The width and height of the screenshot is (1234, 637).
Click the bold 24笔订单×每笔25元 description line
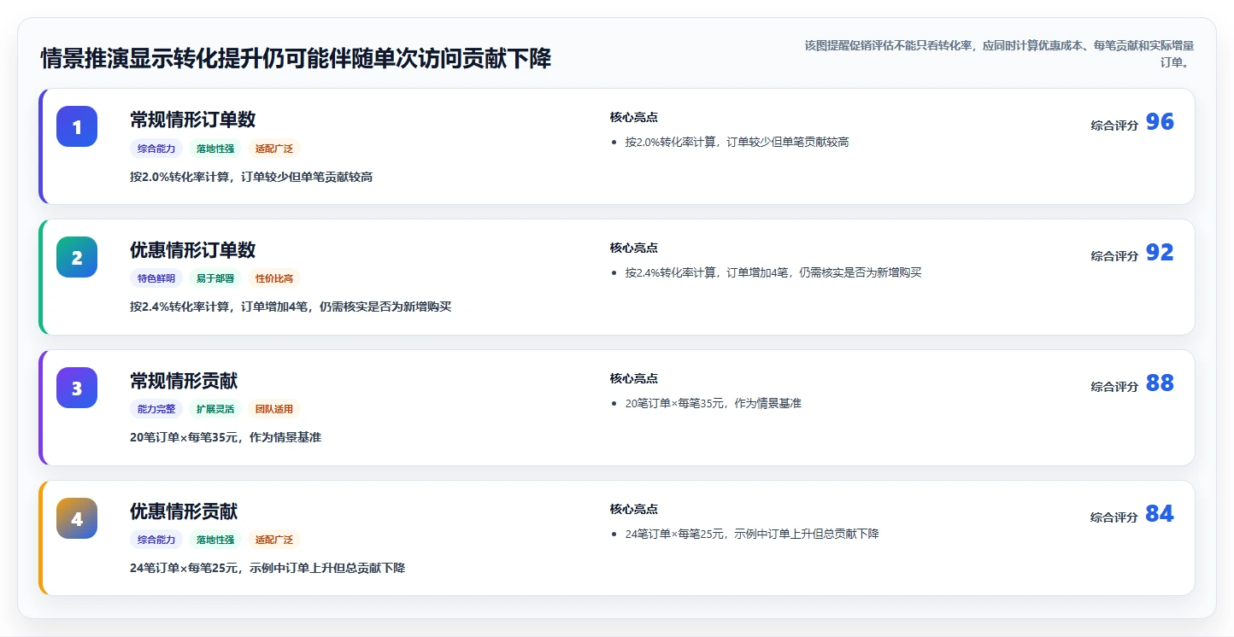pos(267,568)
